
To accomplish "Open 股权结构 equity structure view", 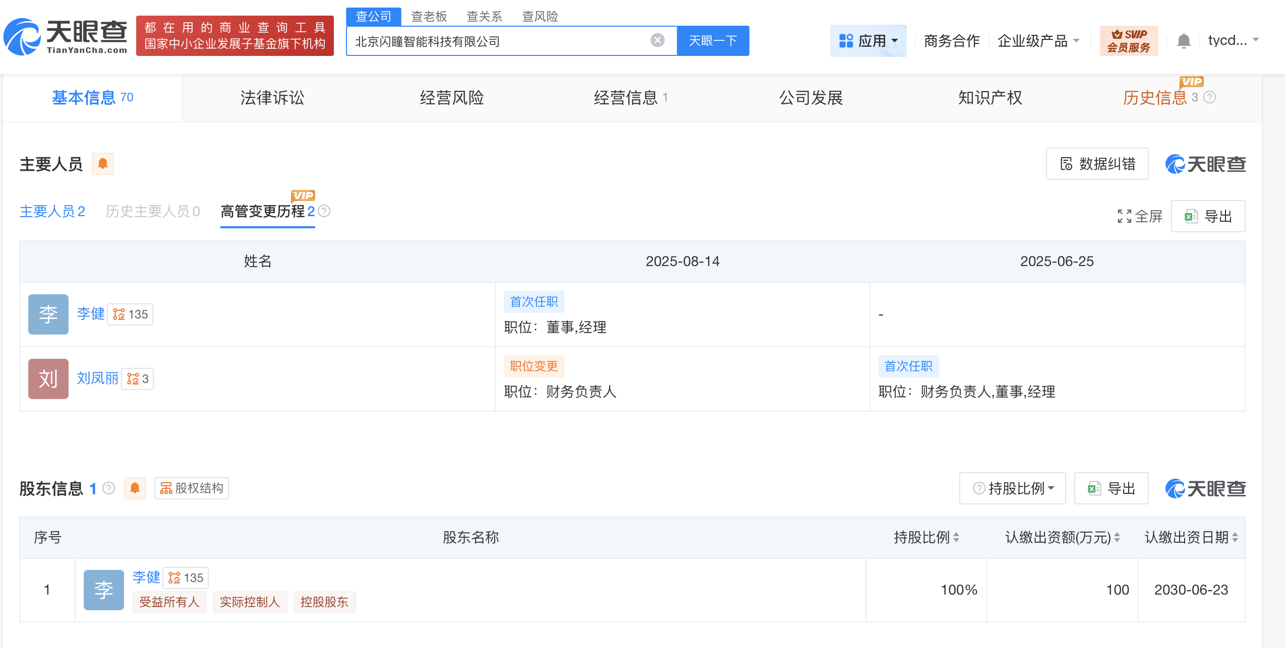I will tap(191, 488).
